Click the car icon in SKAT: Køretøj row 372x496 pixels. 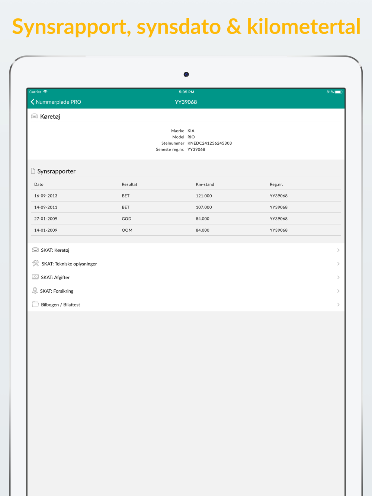(35, 250)
